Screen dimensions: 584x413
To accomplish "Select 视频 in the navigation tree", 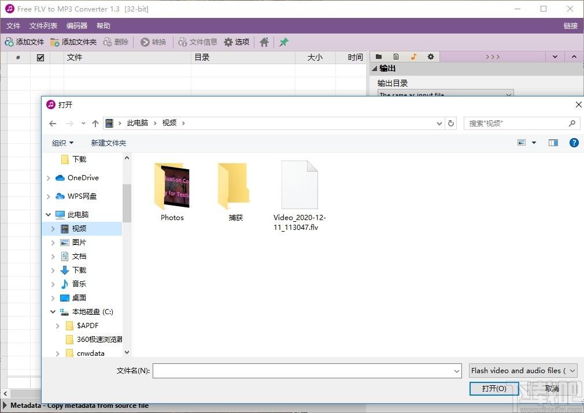I will 79,229.
